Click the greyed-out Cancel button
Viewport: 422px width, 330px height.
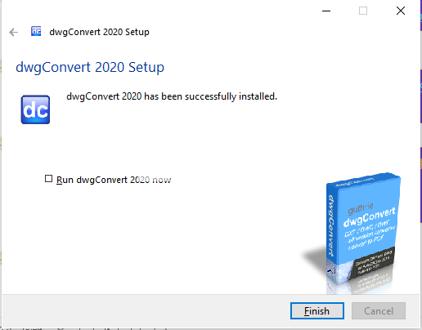coord(379,310)
